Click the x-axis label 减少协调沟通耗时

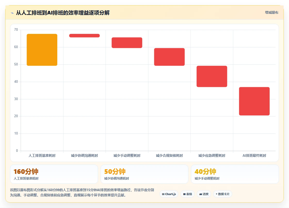pyautogui.click(x=84, y=155)
